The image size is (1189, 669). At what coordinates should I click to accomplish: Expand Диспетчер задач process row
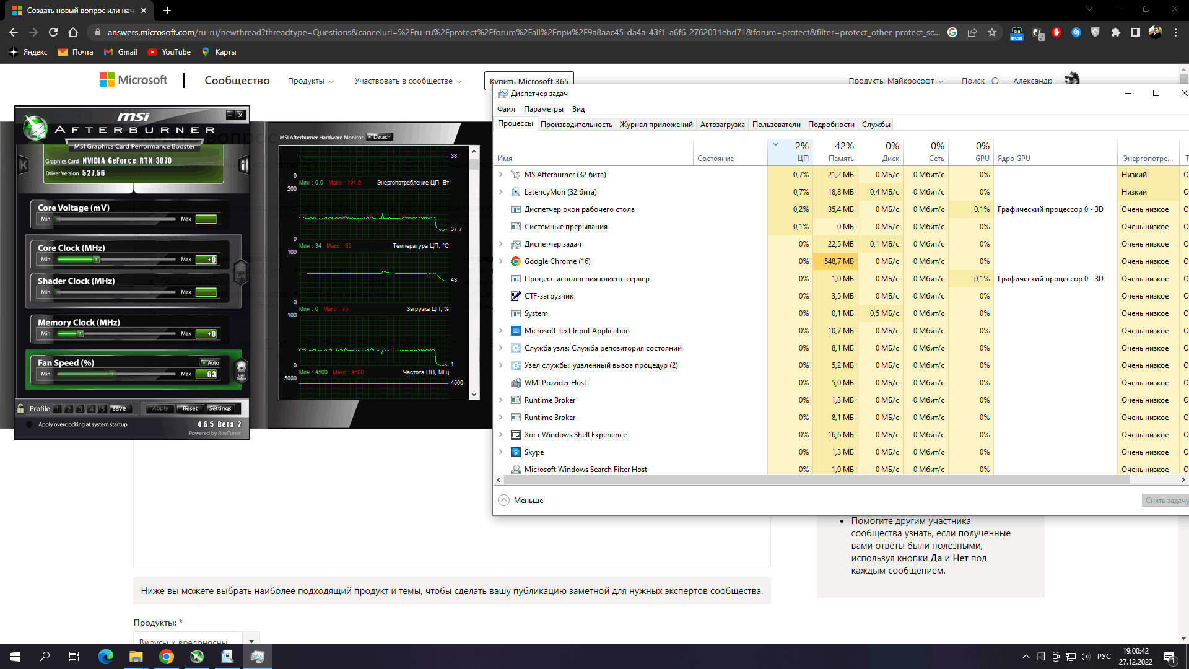[501, 244]
